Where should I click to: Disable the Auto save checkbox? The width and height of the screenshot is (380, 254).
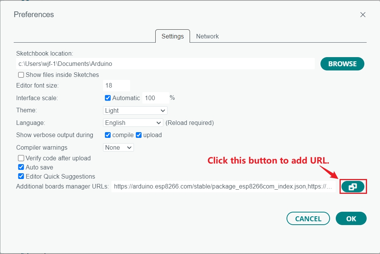21,167
